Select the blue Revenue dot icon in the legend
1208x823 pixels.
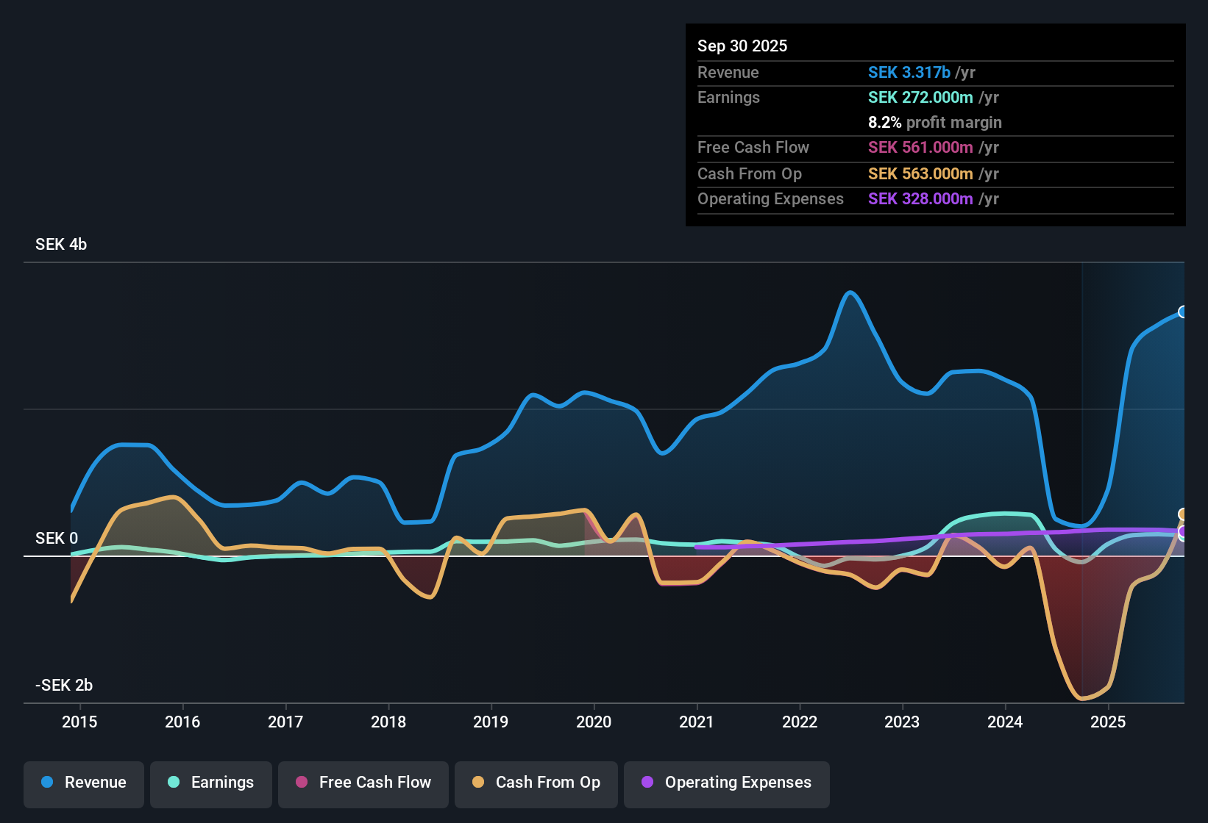click(x=47, y=783)
